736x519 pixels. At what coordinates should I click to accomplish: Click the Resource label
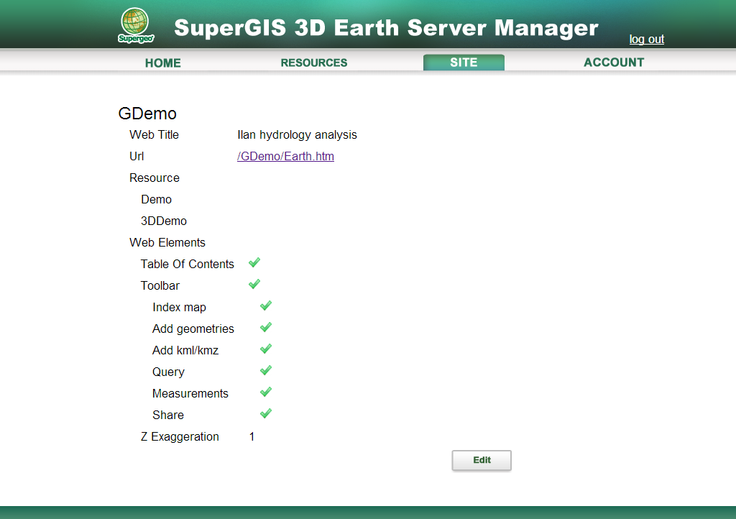click(x=155, y=178)
